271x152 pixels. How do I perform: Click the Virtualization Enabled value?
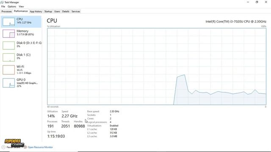[114, 126]
